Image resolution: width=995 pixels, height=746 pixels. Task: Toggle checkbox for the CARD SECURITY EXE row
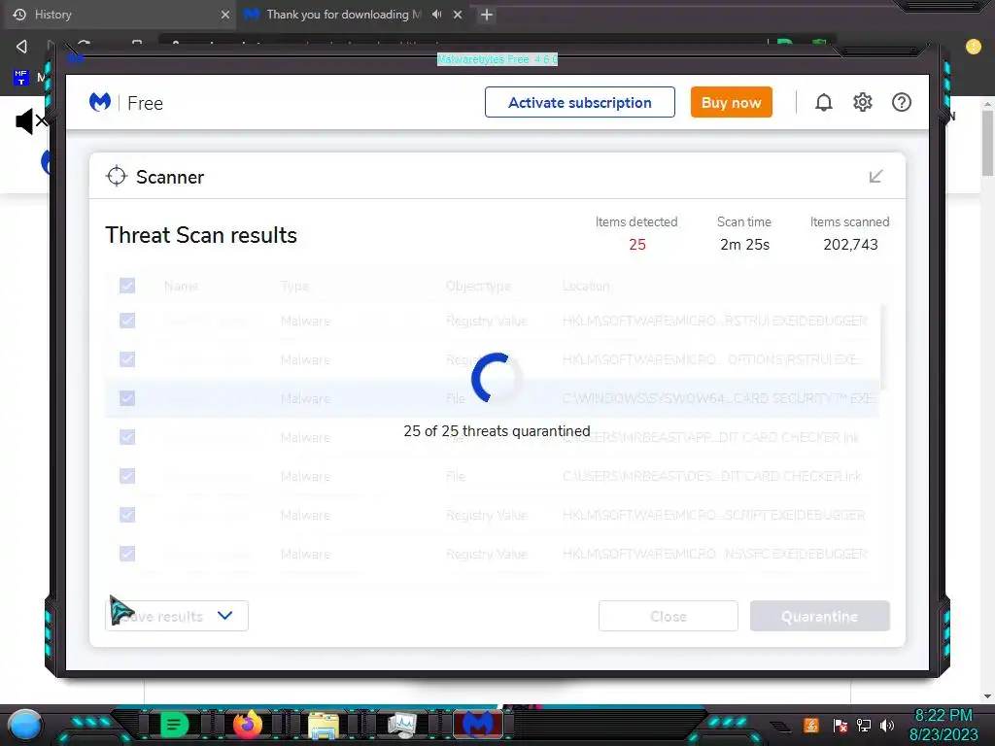127,398
